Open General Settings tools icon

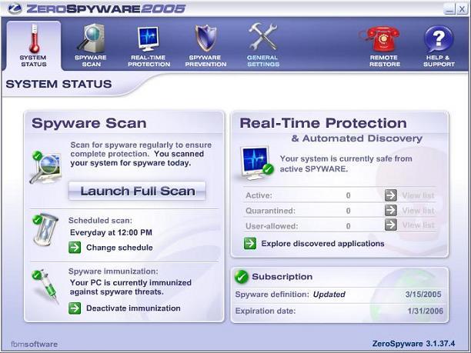tap(262, 38)
